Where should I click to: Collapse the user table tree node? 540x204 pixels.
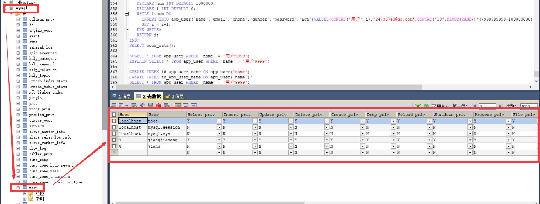pyautogui.click(x=18, y=188)
